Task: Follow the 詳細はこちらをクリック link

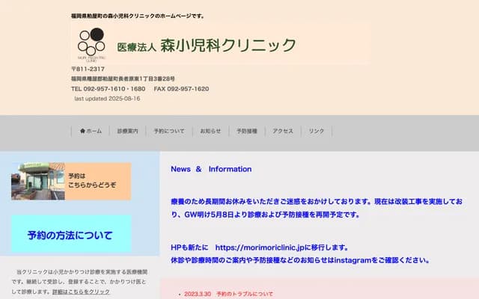Action: click(x=81, y=292)
